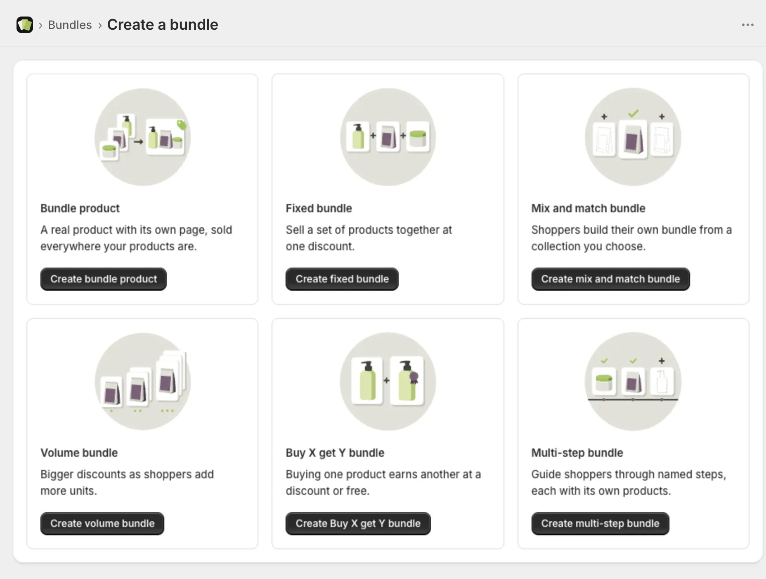Click Create volume bundle button
This screenshot has width=766, height=579.
click(102, 524)
